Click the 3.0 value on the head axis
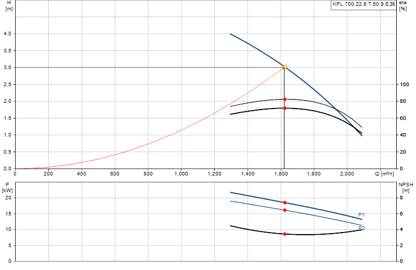Screen dimensions: 416x270 (x=7, y=67)
